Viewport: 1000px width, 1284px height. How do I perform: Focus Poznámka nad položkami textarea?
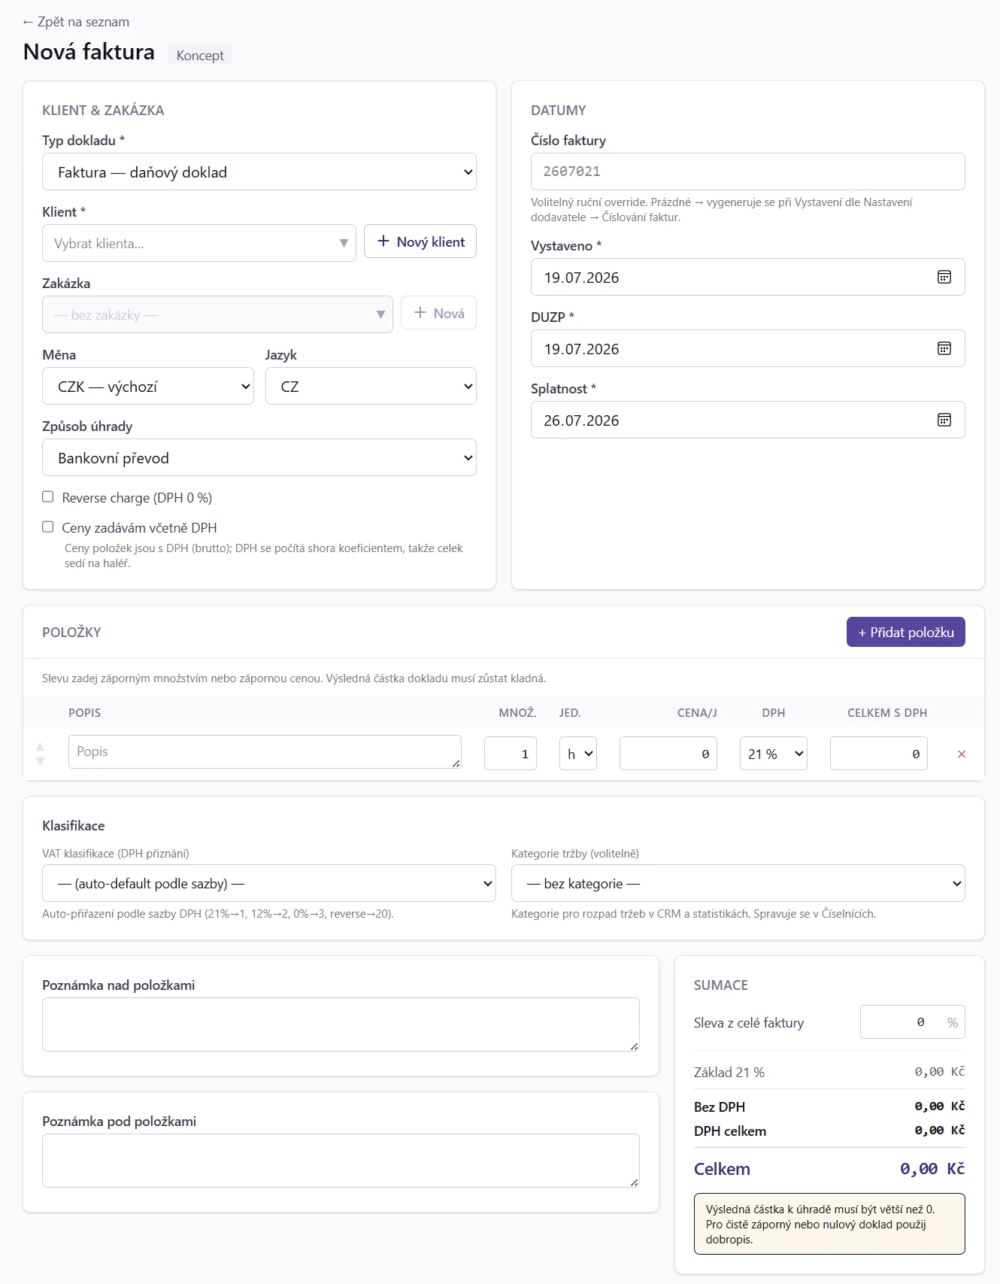pyautogui.click(x=341, y=1024)
